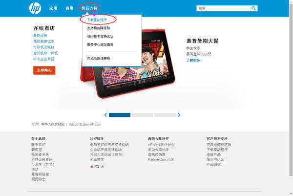Open the 售后支持 navigation menu

(x=89, y=8)
